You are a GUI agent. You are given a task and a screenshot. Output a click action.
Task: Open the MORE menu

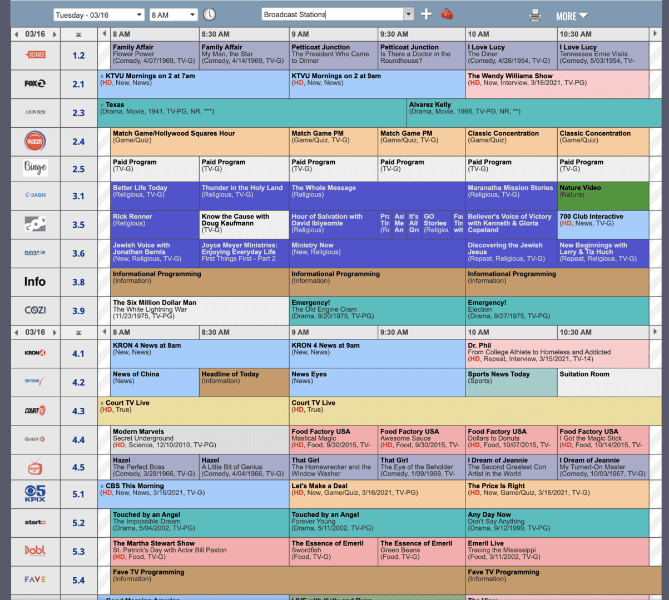pos(571,16)
